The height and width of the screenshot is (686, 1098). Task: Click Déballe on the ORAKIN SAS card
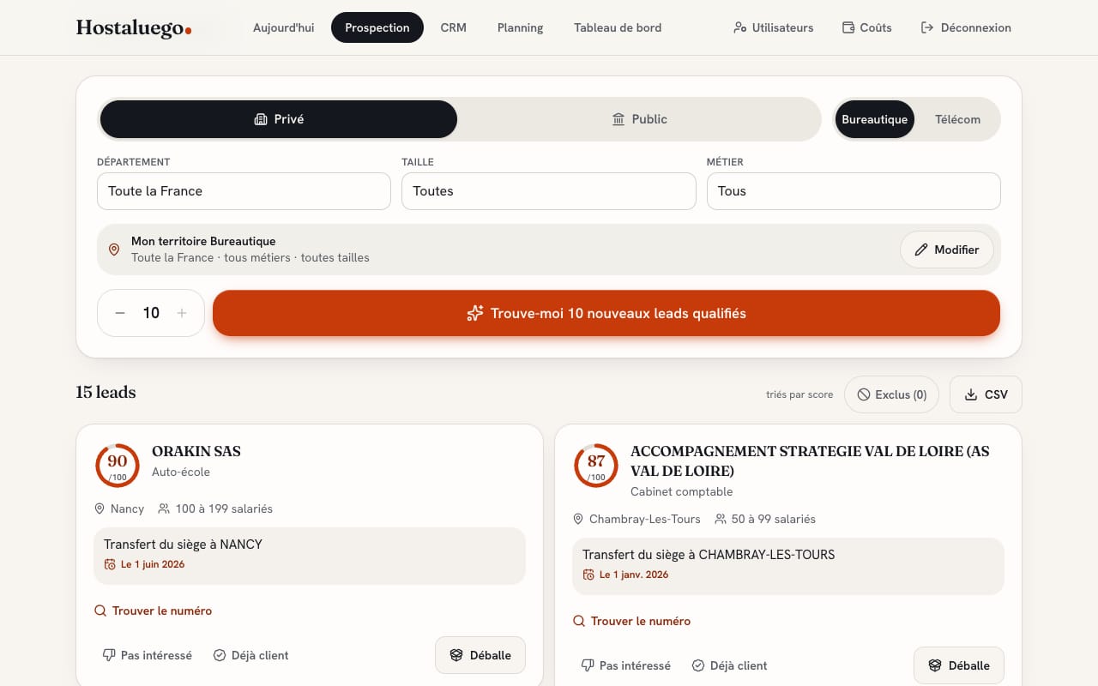click(480, 655)
